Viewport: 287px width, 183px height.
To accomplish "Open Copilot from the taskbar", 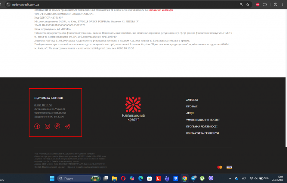I will (132, 179).
